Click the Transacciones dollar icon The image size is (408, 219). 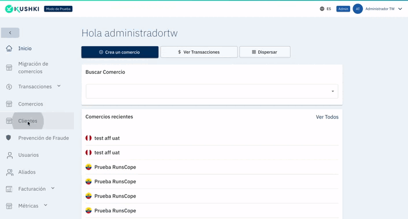pos(9,86)
